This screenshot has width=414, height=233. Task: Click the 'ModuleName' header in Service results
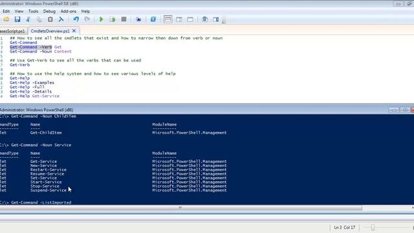click(x=164, y=153)
